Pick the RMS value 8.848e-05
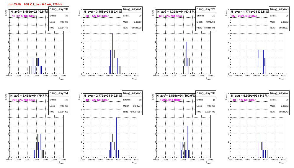 pos(210,28)
